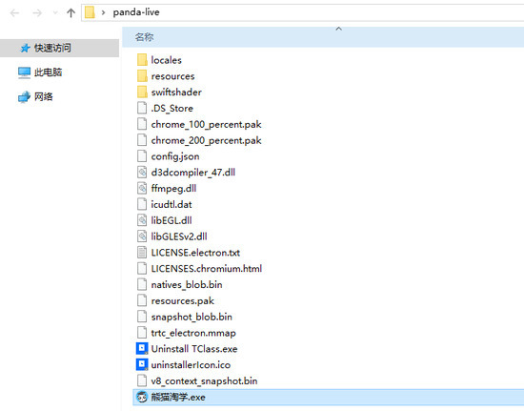Expand the address bar path chevron
The height and width of the screenshot is (411, 524).
(103, 12)
